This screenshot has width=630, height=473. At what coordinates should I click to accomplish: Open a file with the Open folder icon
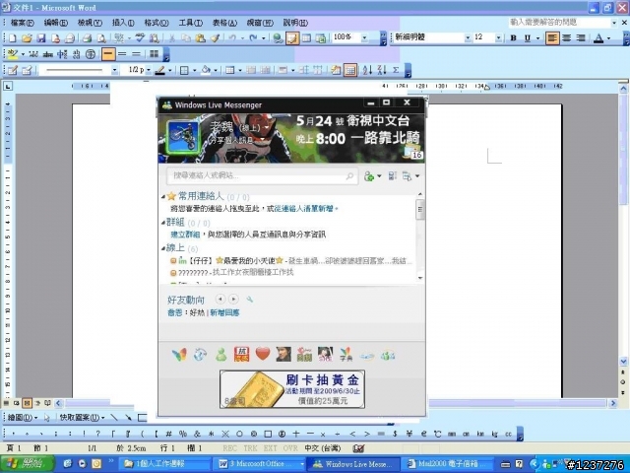click(x=27, y=38)
